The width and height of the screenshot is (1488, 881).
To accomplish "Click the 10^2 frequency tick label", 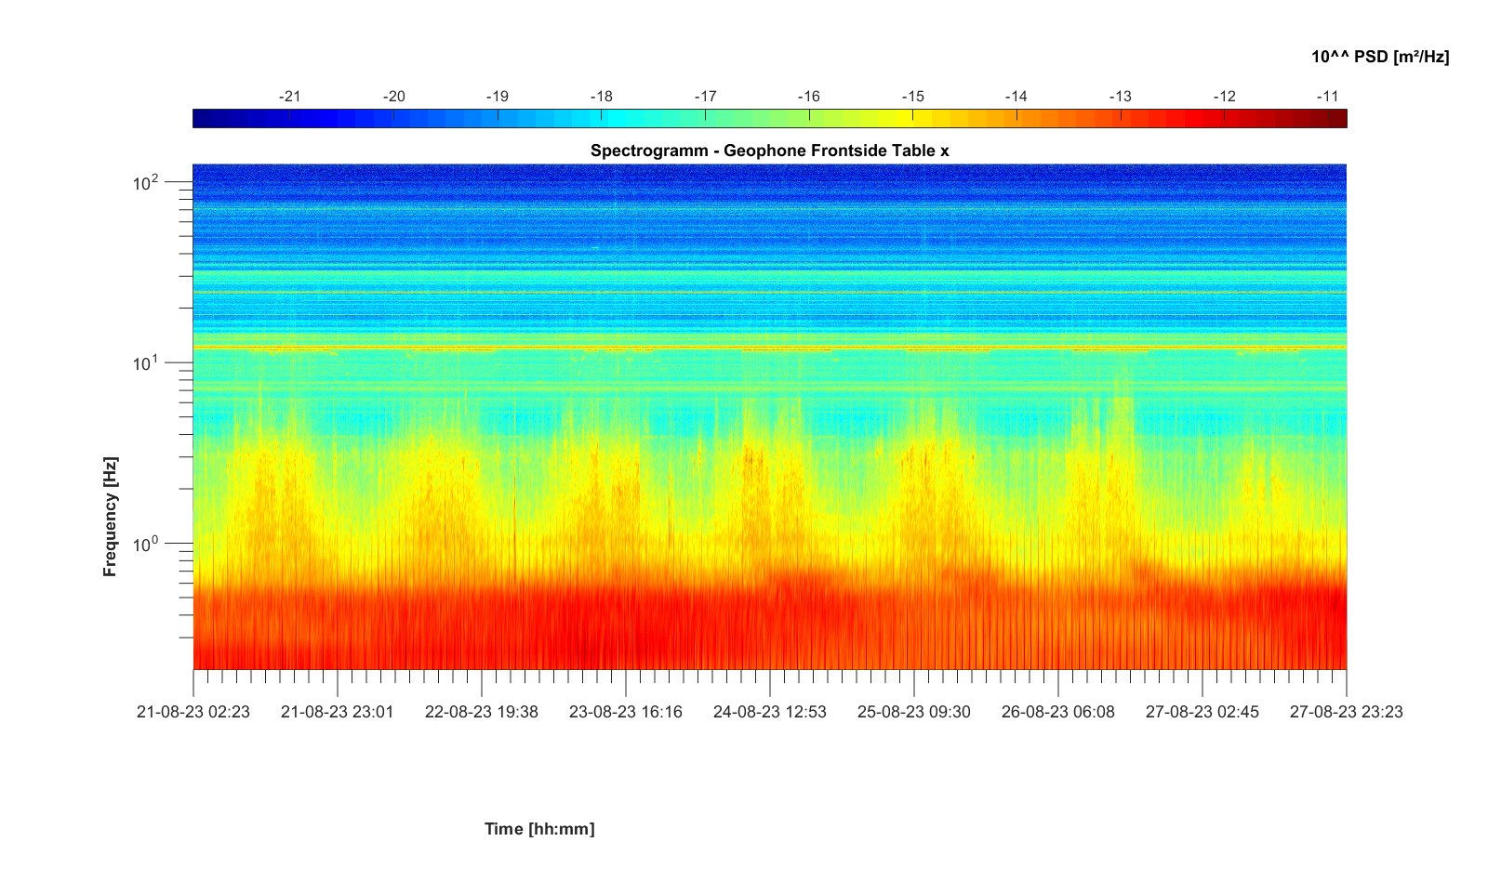I will coord(146,182).
